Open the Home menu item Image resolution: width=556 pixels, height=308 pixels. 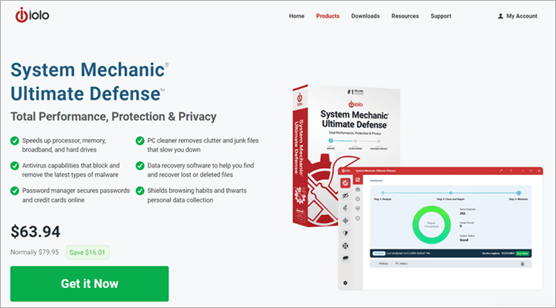(296, 16)
